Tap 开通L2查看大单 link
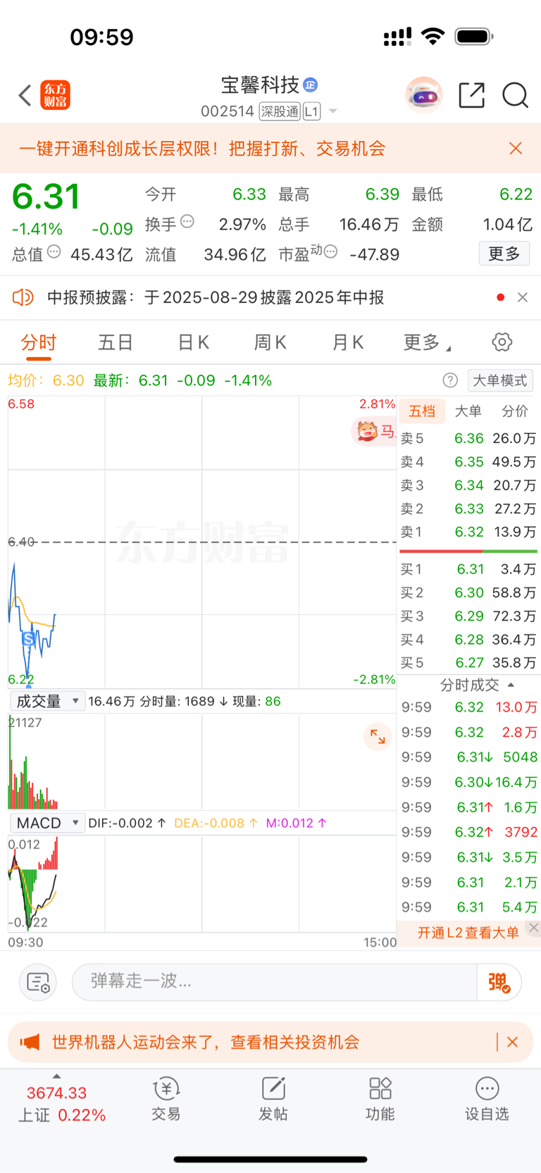The height and width of the screenshot is (1173, 541). [468, 933]
